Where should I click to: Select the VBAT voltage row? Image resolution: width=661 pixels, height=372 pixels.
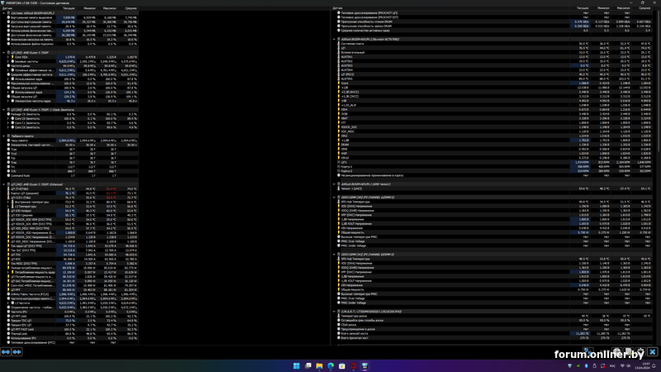(494, 118)
